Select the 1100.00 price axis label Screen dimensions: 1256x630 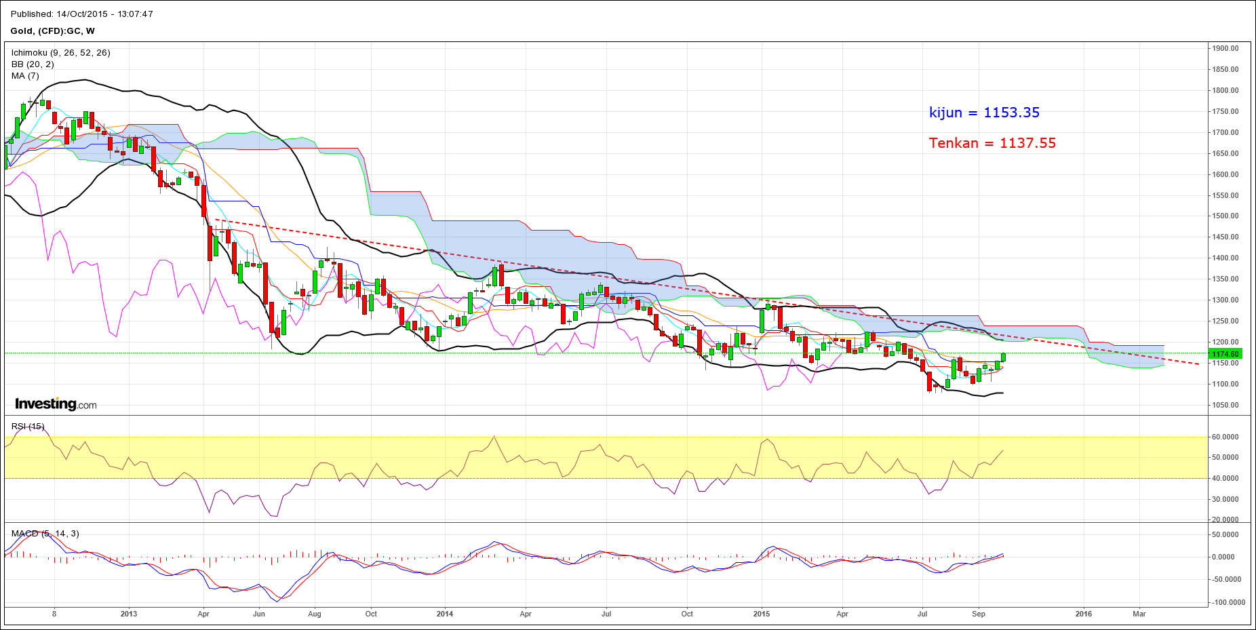[1225, 384]
